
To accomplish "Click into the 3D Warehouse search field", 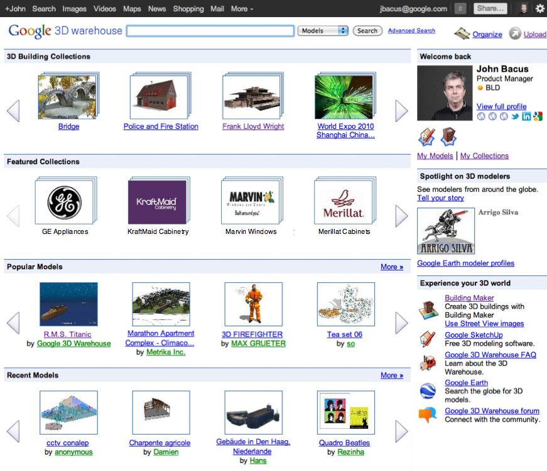I will 210,31.
